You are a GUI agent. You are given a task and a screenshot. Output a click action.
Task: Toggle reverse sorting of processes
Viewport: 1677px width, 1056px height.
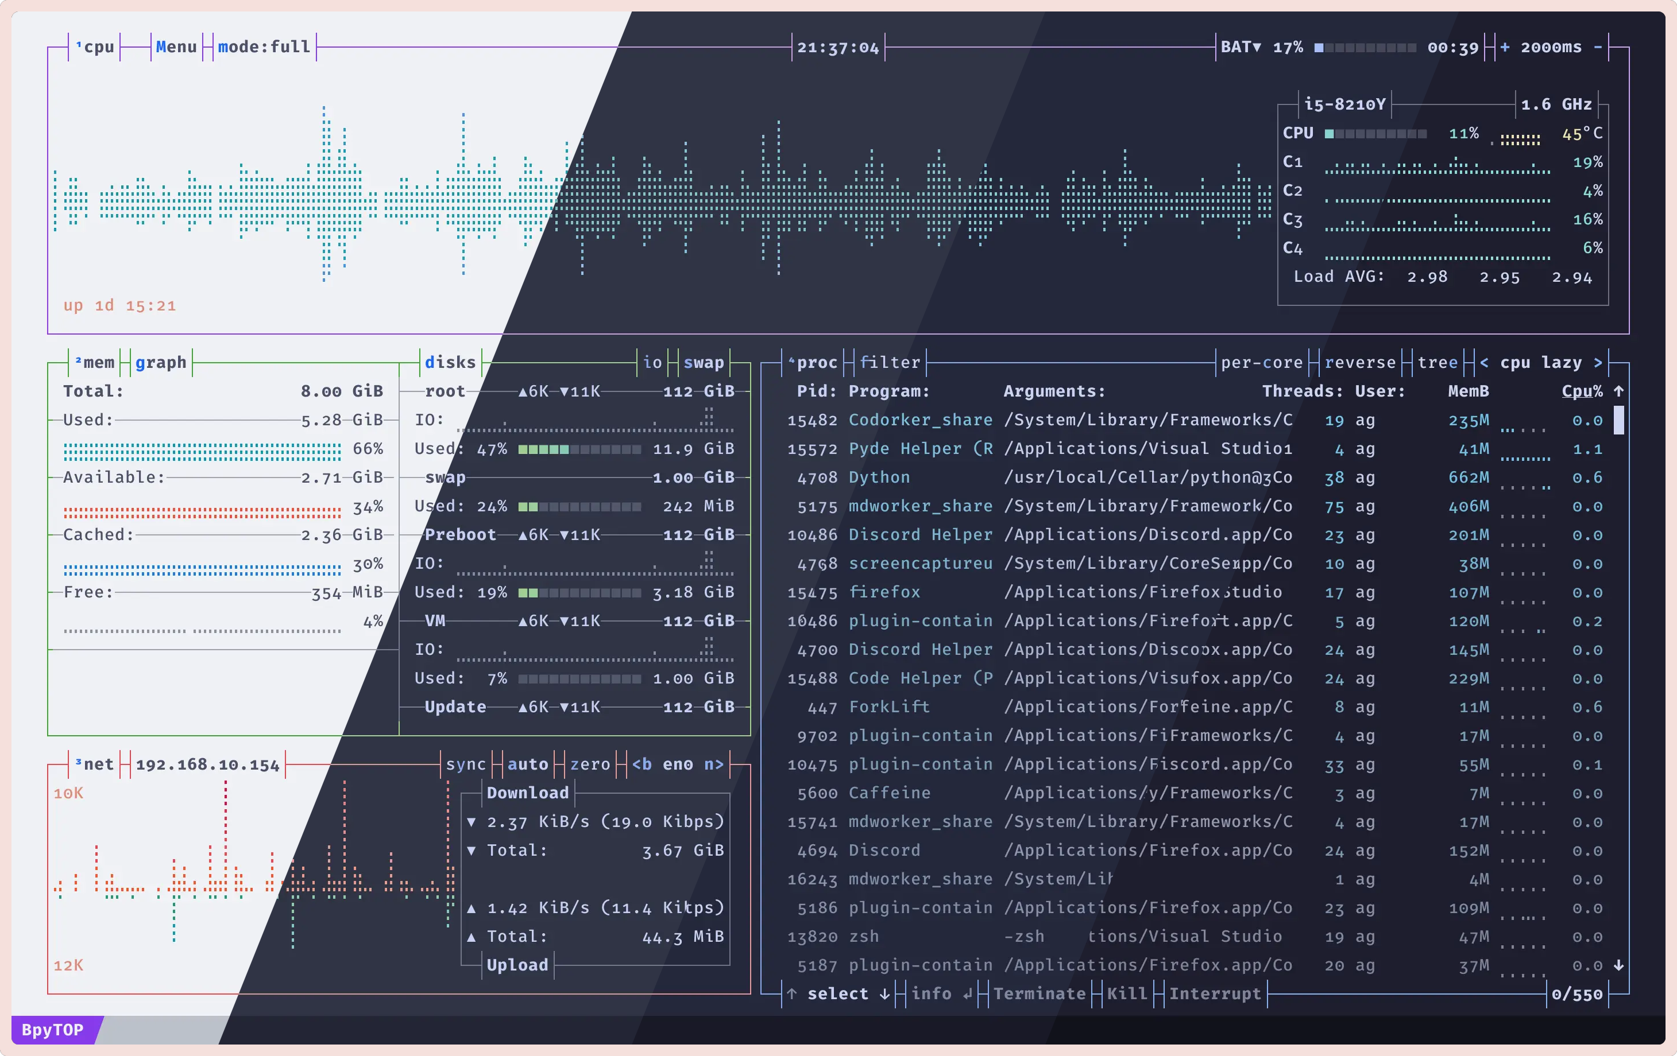point(1359,363)
